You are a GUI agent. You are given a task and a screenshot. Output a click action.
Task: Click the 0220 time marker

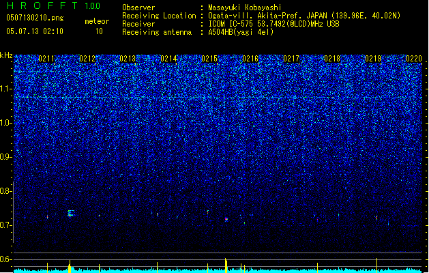pos(414,58)
